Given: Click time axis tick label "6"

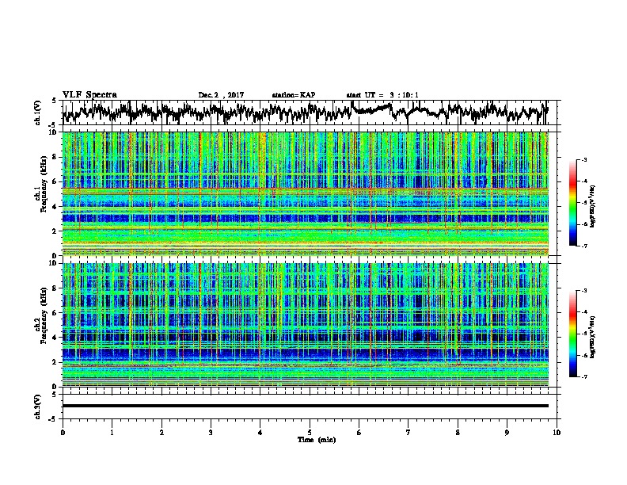Looking at the screenshot, I should tap(359, 433).
